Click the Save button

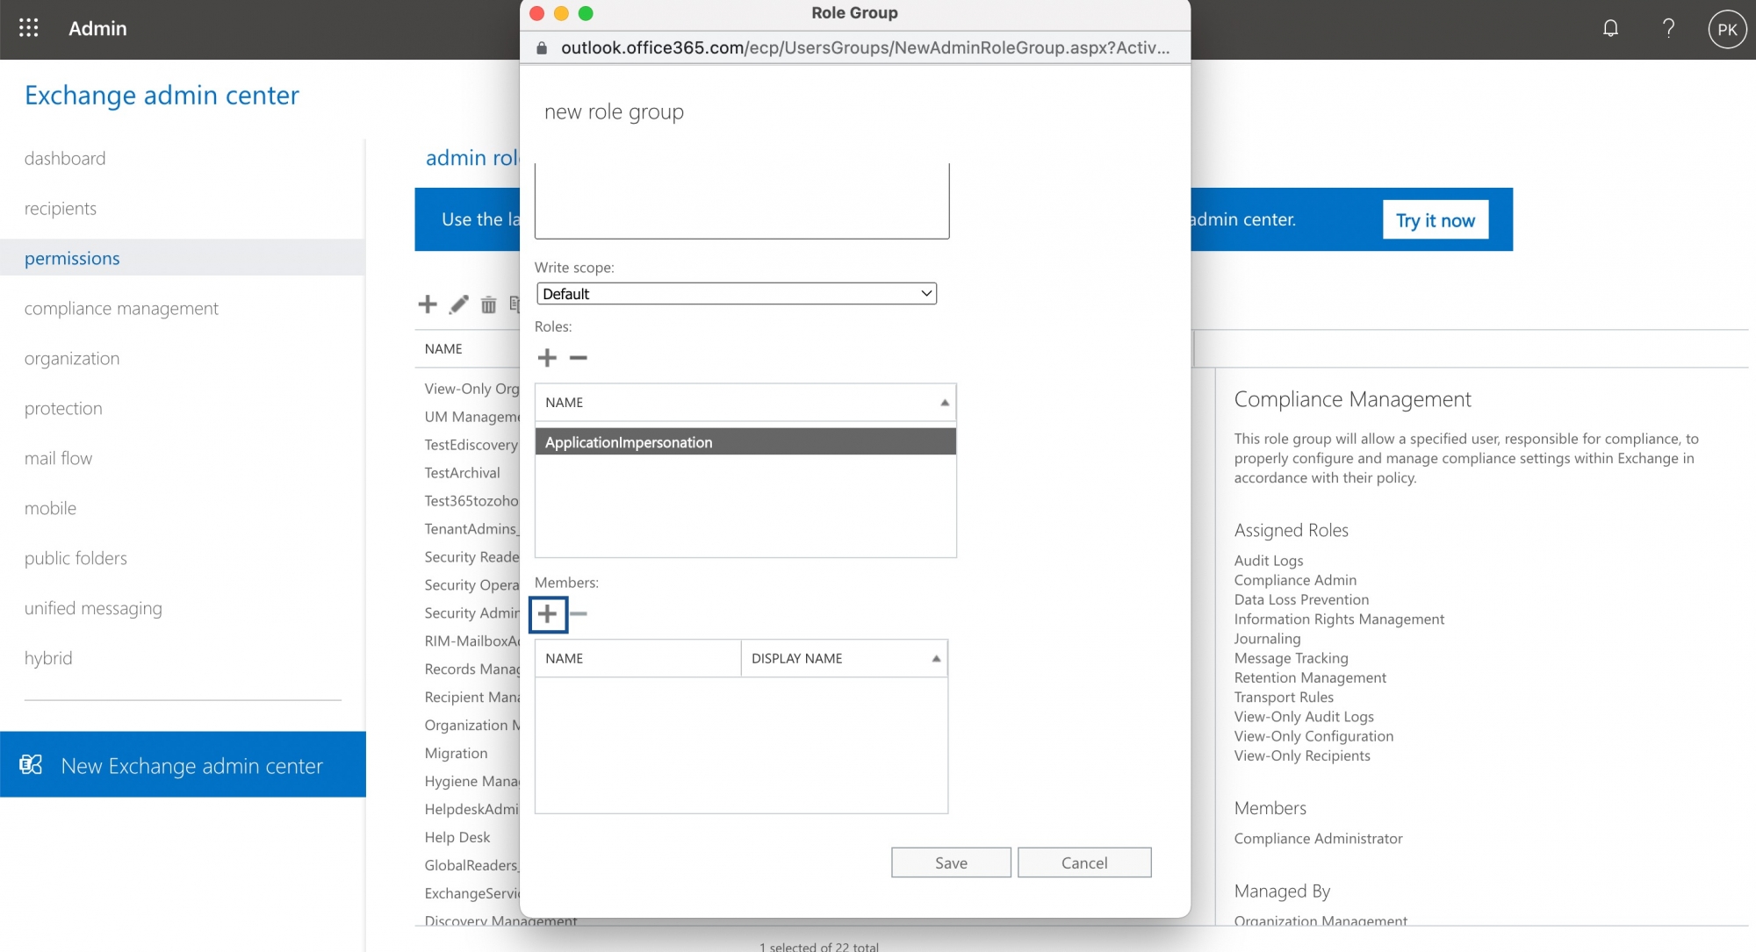[951, 863]
